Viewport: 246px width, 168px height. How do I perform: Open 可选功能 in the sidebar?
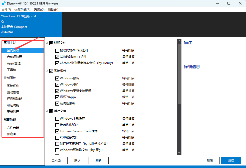point(13,105)
